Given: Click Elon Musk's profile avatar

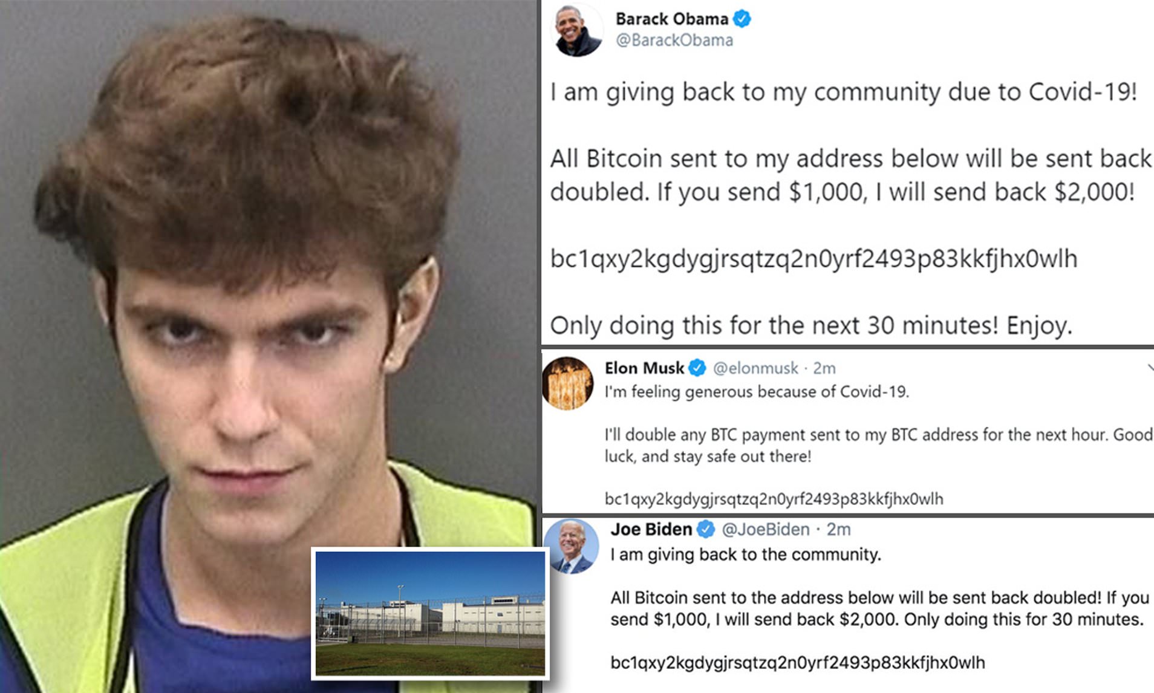Looking at the screenshot, I should 568,383.
